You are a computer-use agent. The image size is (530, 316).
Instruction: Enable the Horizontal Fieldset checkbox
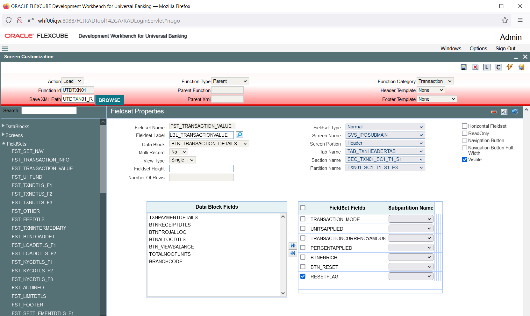coord(465,126)
